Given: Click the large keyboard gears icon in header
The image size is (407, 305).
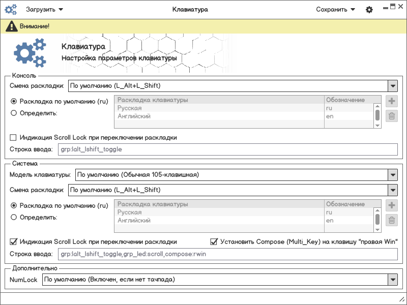Looking at the screenshot, I should pyautogui.click(x=30, y=53).
